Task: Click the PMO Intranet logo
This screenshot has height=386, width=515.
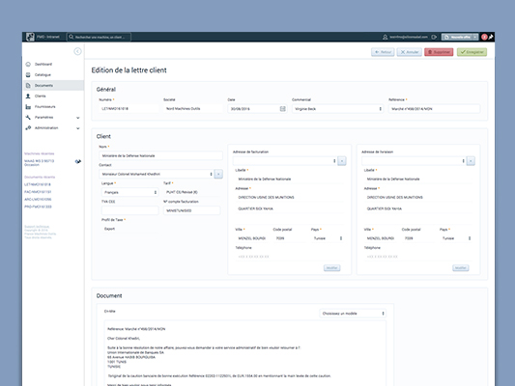Action: 30,37
